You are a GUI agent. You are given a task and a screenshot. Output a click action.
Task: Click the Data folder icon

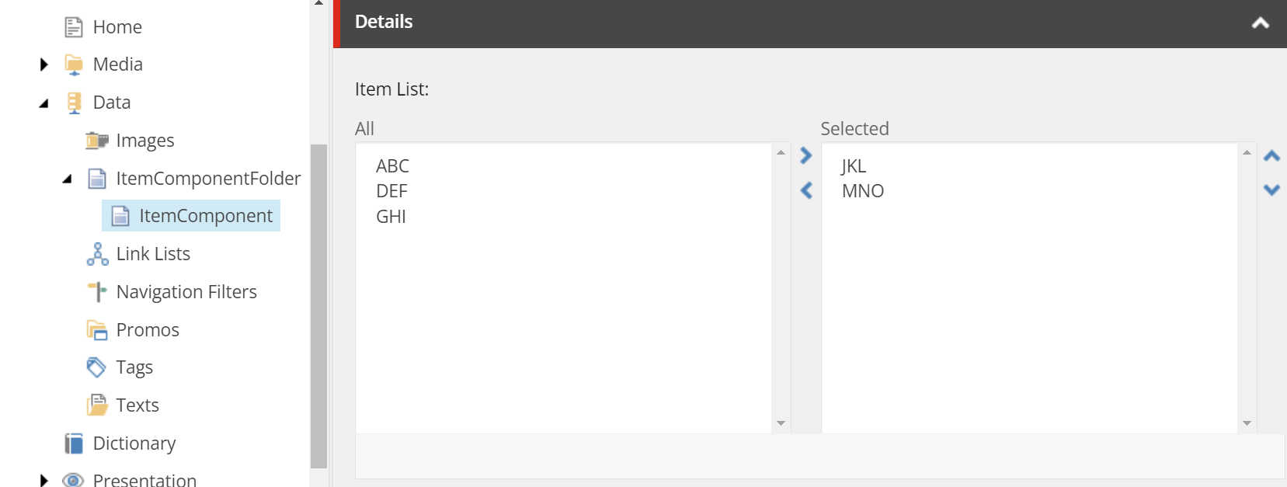click(74, 103)
